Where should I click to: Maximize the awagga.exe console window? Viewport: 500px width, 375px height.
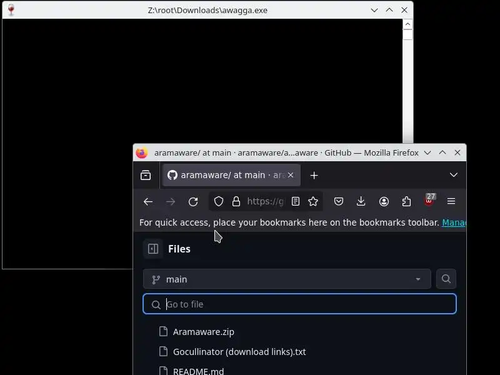pos(389,10)
